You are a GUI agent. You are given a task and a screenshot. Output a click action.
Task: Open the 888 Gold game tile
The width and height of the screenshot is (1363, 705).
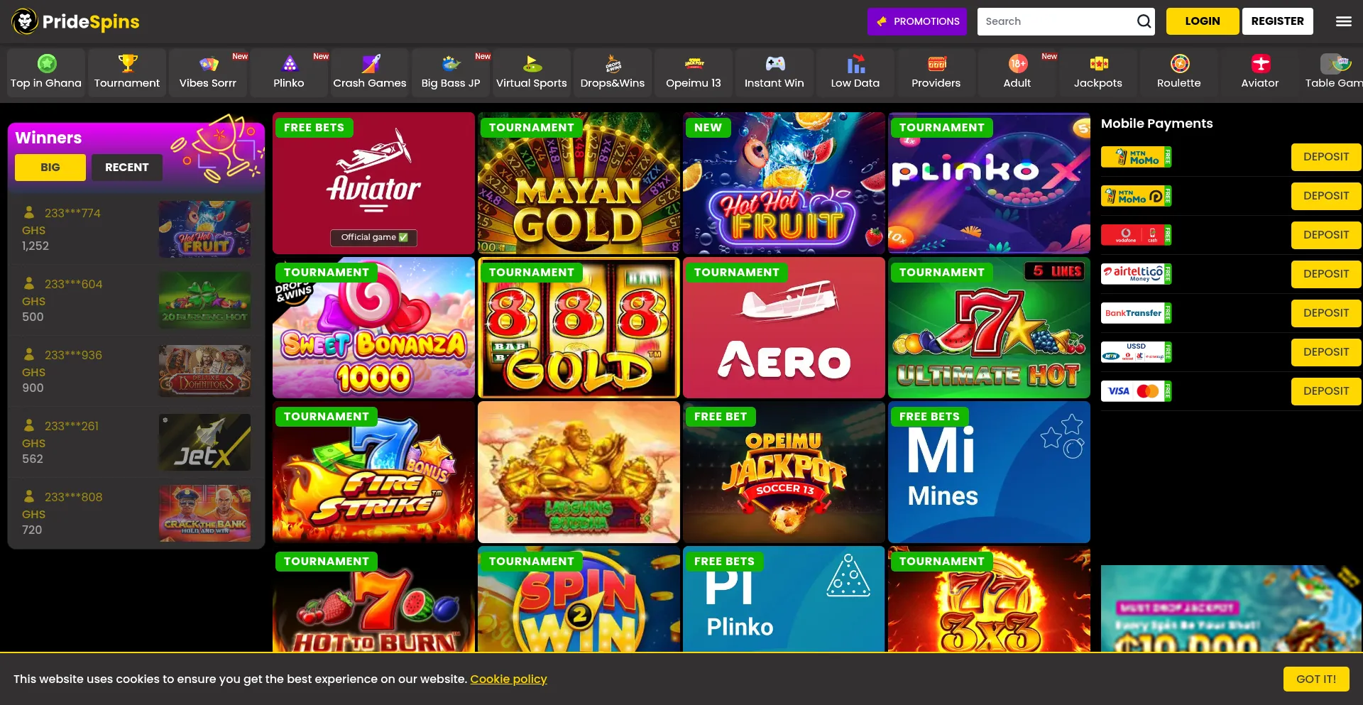click(x=579, y=327)
